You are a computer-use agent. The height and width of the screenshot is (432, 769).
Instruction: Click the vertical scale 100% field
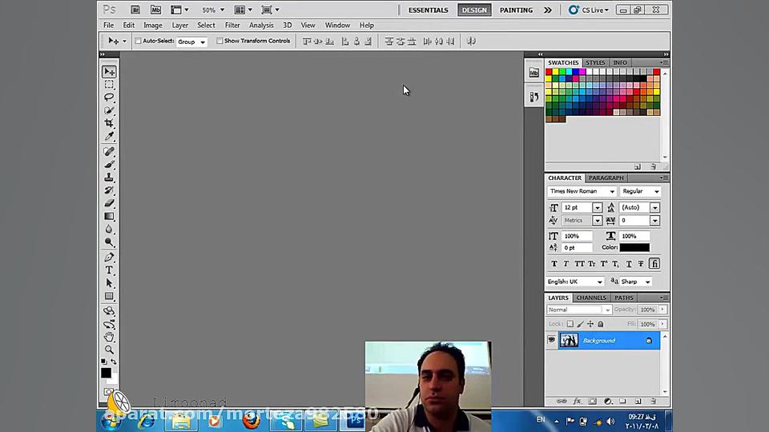(577, 236)
